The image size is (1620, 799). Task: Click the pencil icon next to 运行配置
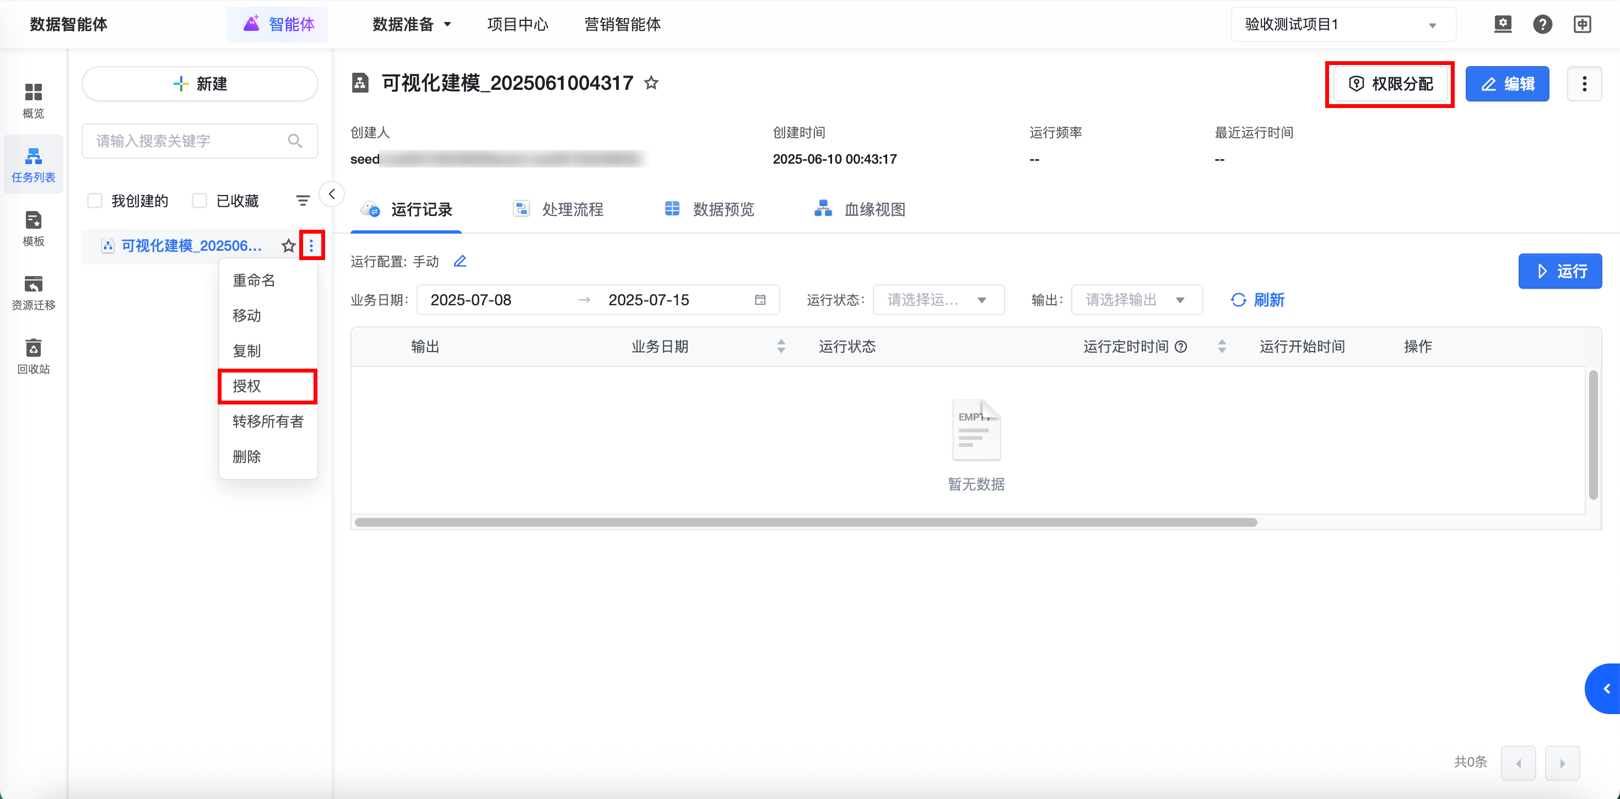pyautogui.click(x=460, y=261)
